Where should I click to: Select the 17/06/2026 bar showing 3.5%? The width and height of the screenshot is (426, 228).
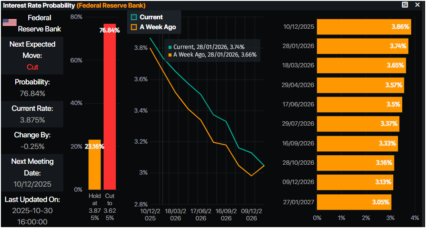(359, 104)
